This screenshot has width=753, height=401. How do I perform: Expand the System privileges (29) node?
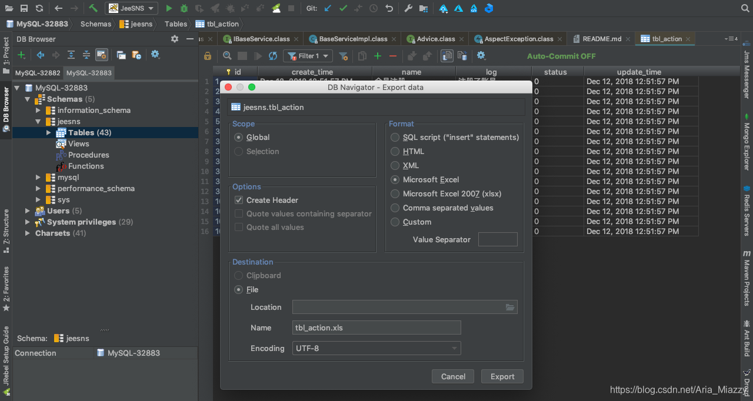[27, 222]
